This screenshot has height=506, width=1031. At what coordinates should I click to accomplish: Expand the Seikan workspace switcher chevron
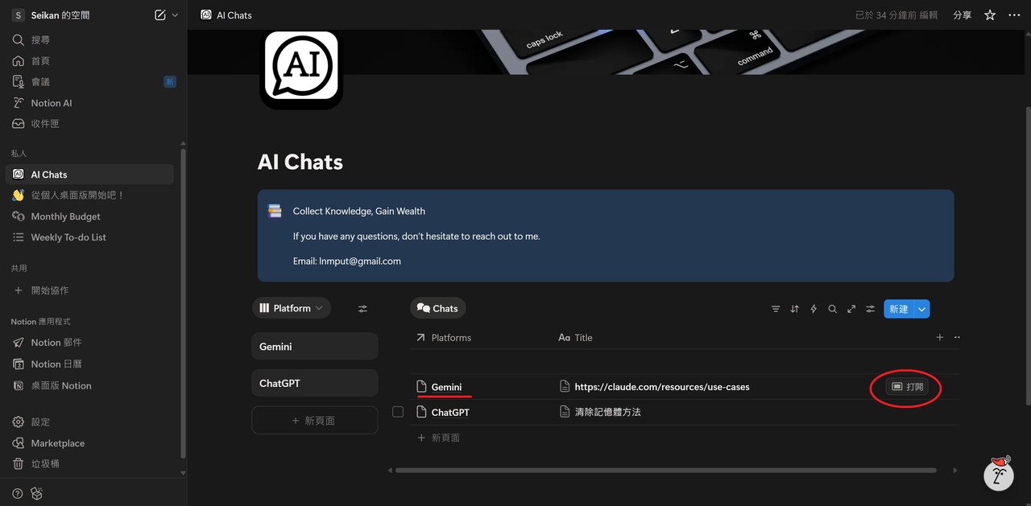[x=175, y=15]
